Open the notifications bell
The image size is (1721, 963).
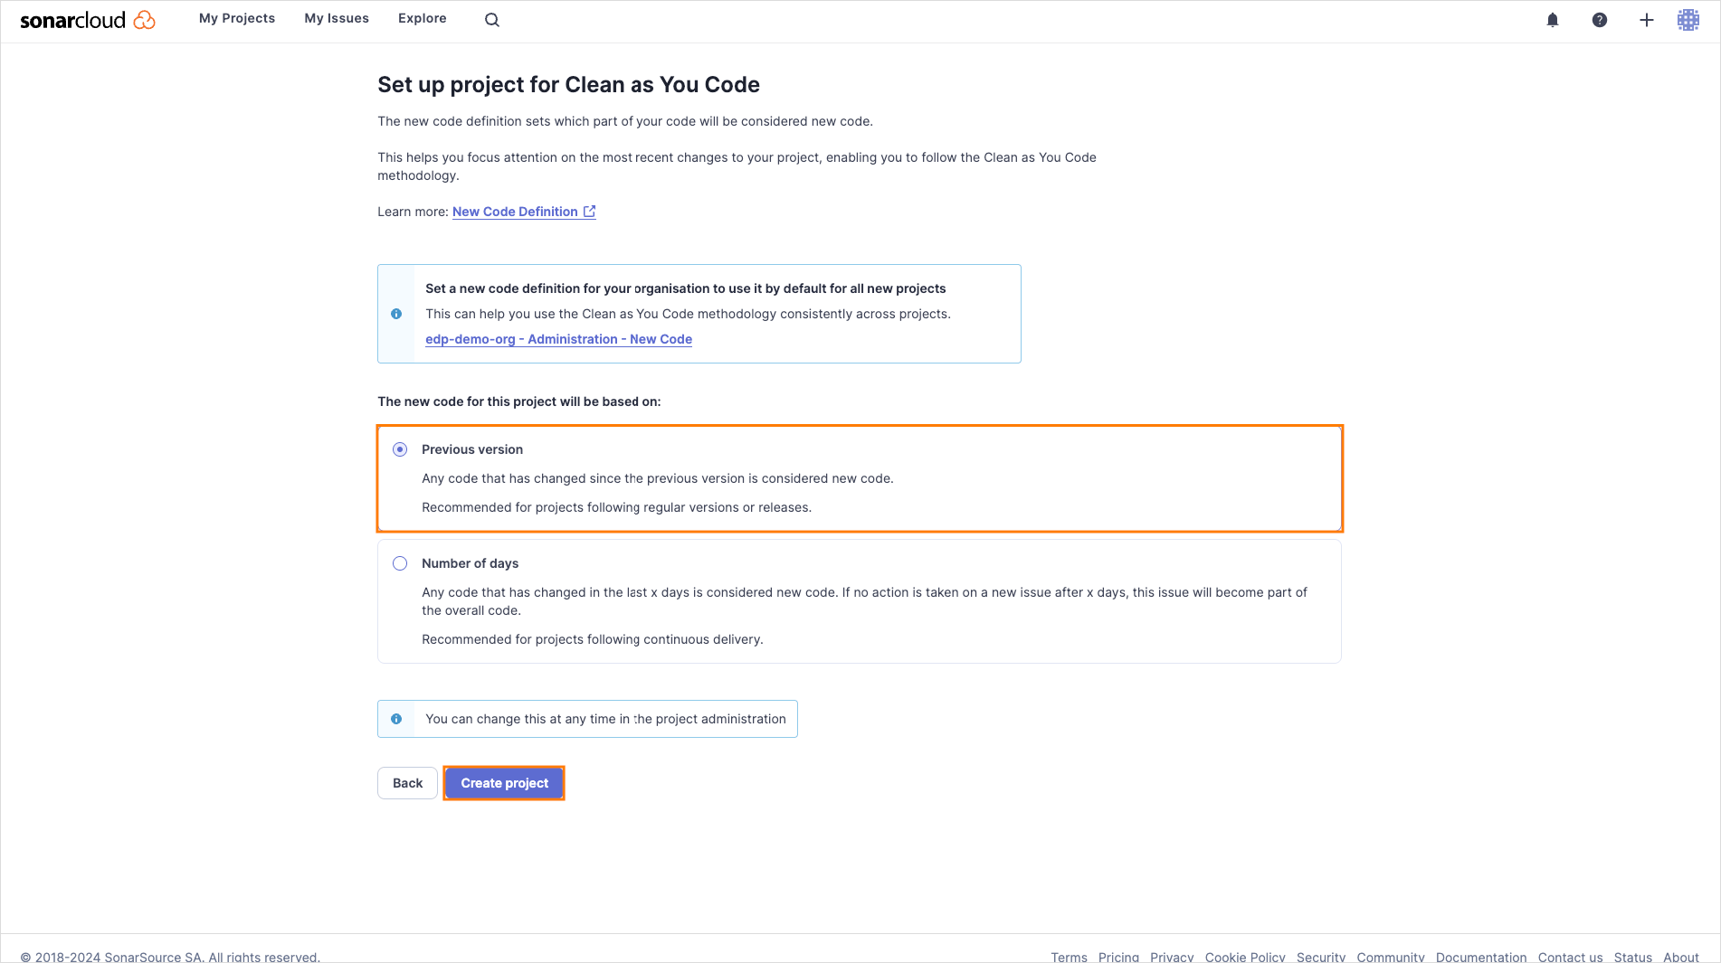pos(1553,20)
